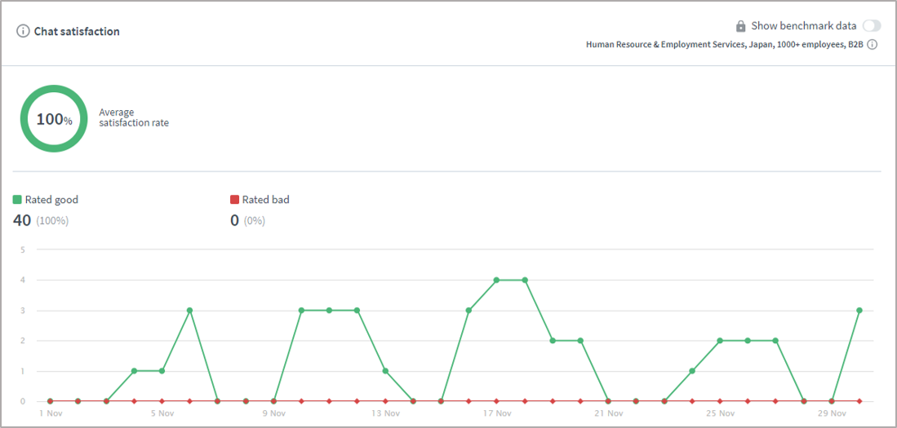Click the Rated good count of 40

[x=22, y=220]
